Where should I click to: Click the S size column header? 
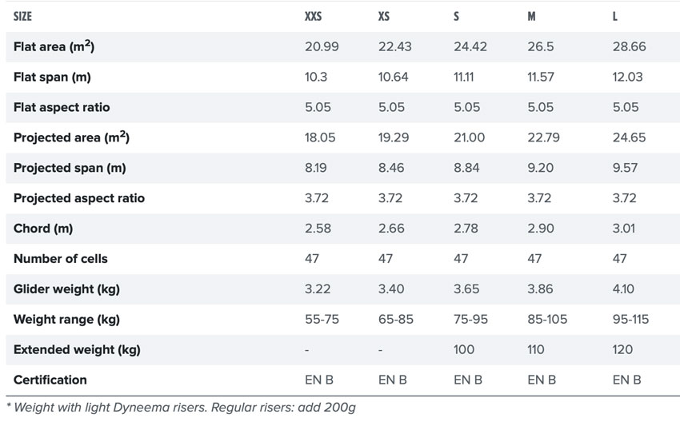point(456,17)
